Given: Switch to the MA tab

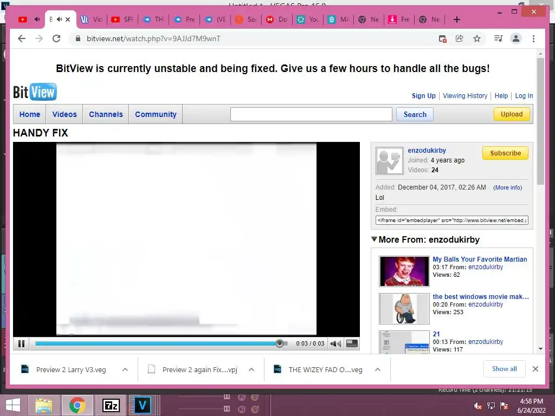Looking at the screenshot, I should [338, 19].
